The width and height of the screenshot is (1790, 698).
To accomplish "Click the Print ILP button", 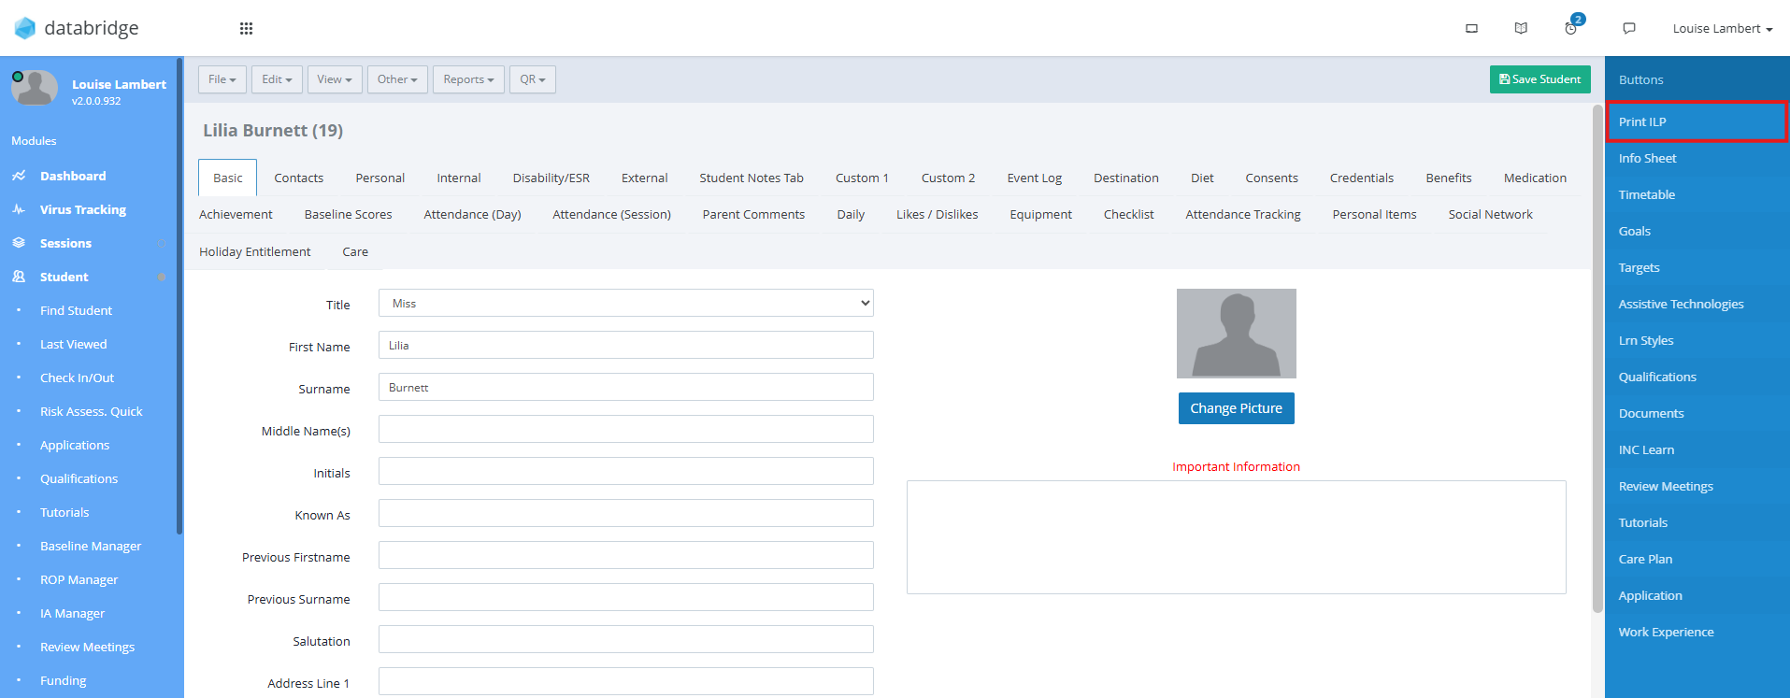I will point(1697,121).
